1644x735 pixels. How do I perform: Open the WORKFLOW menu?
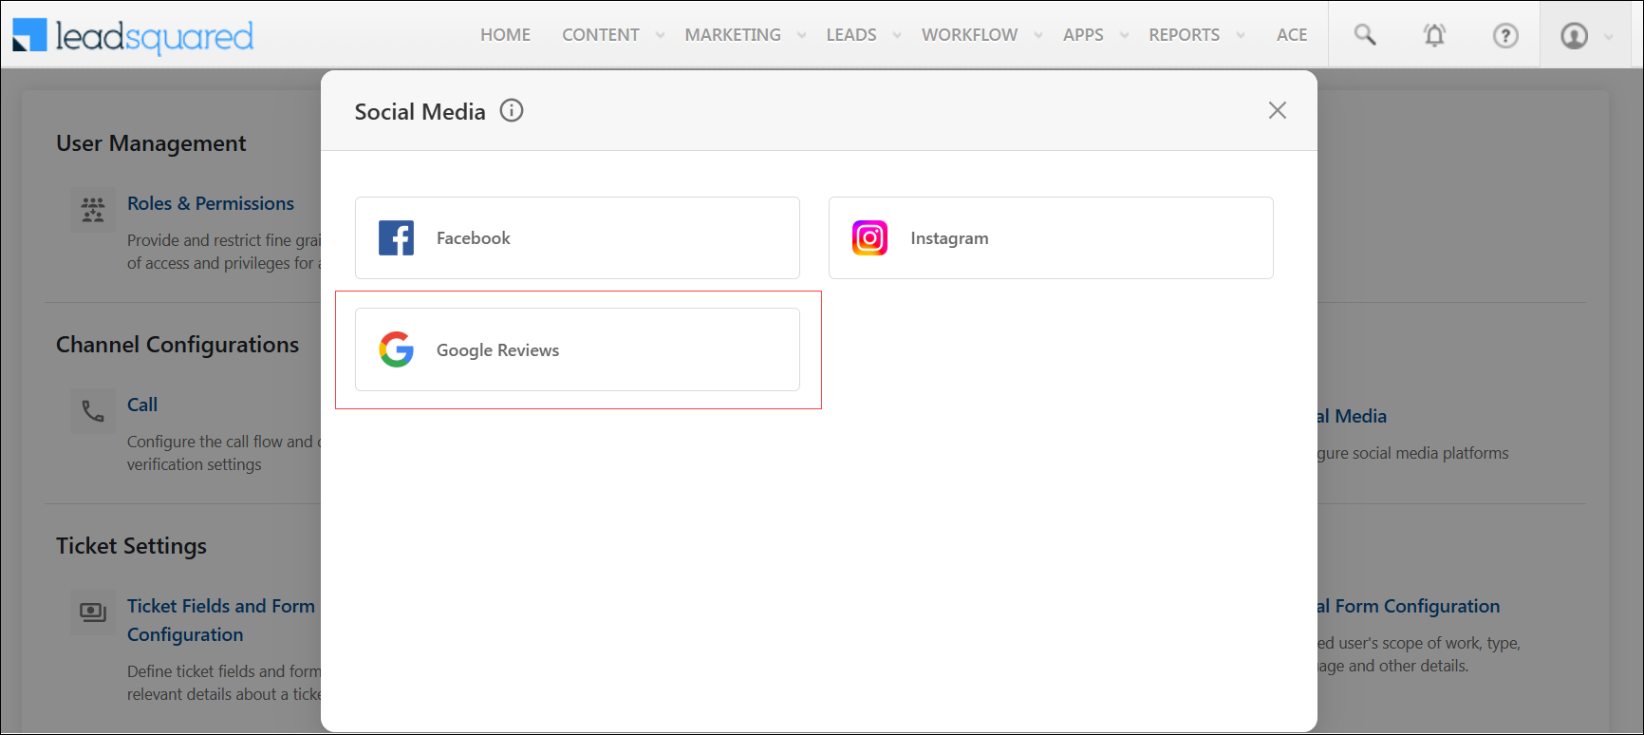pyautogui.click(x=969, y=35)
